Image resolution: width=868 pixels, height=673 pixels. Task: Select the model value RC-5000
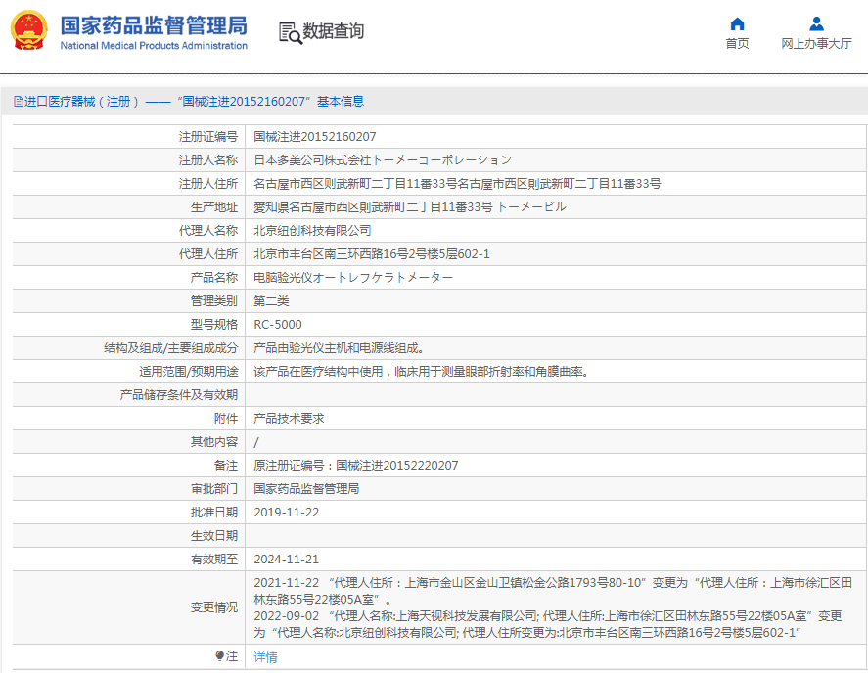click(278, 325)
